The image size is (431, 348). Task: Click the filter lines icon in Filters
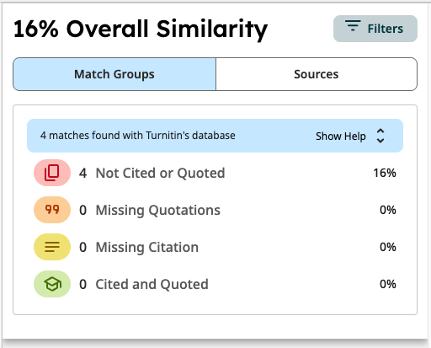coord(353,25)
